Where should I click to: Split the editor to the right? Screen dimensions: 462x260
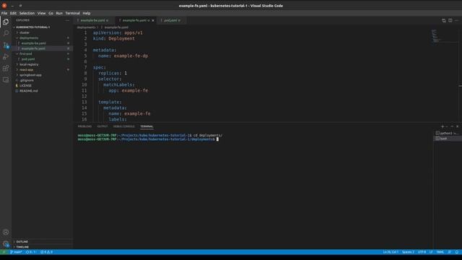coord(450,20)
